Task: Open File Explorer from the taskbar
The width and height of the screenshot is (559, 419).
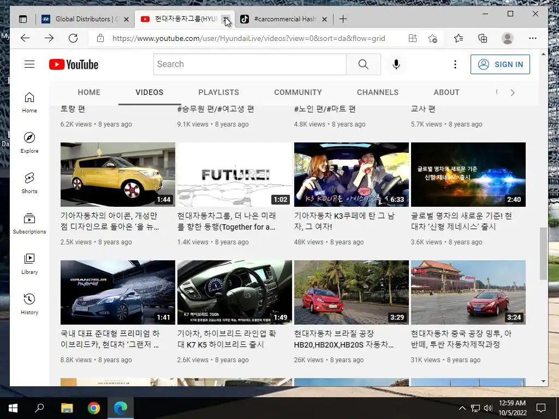Action: tap(67, 408)
